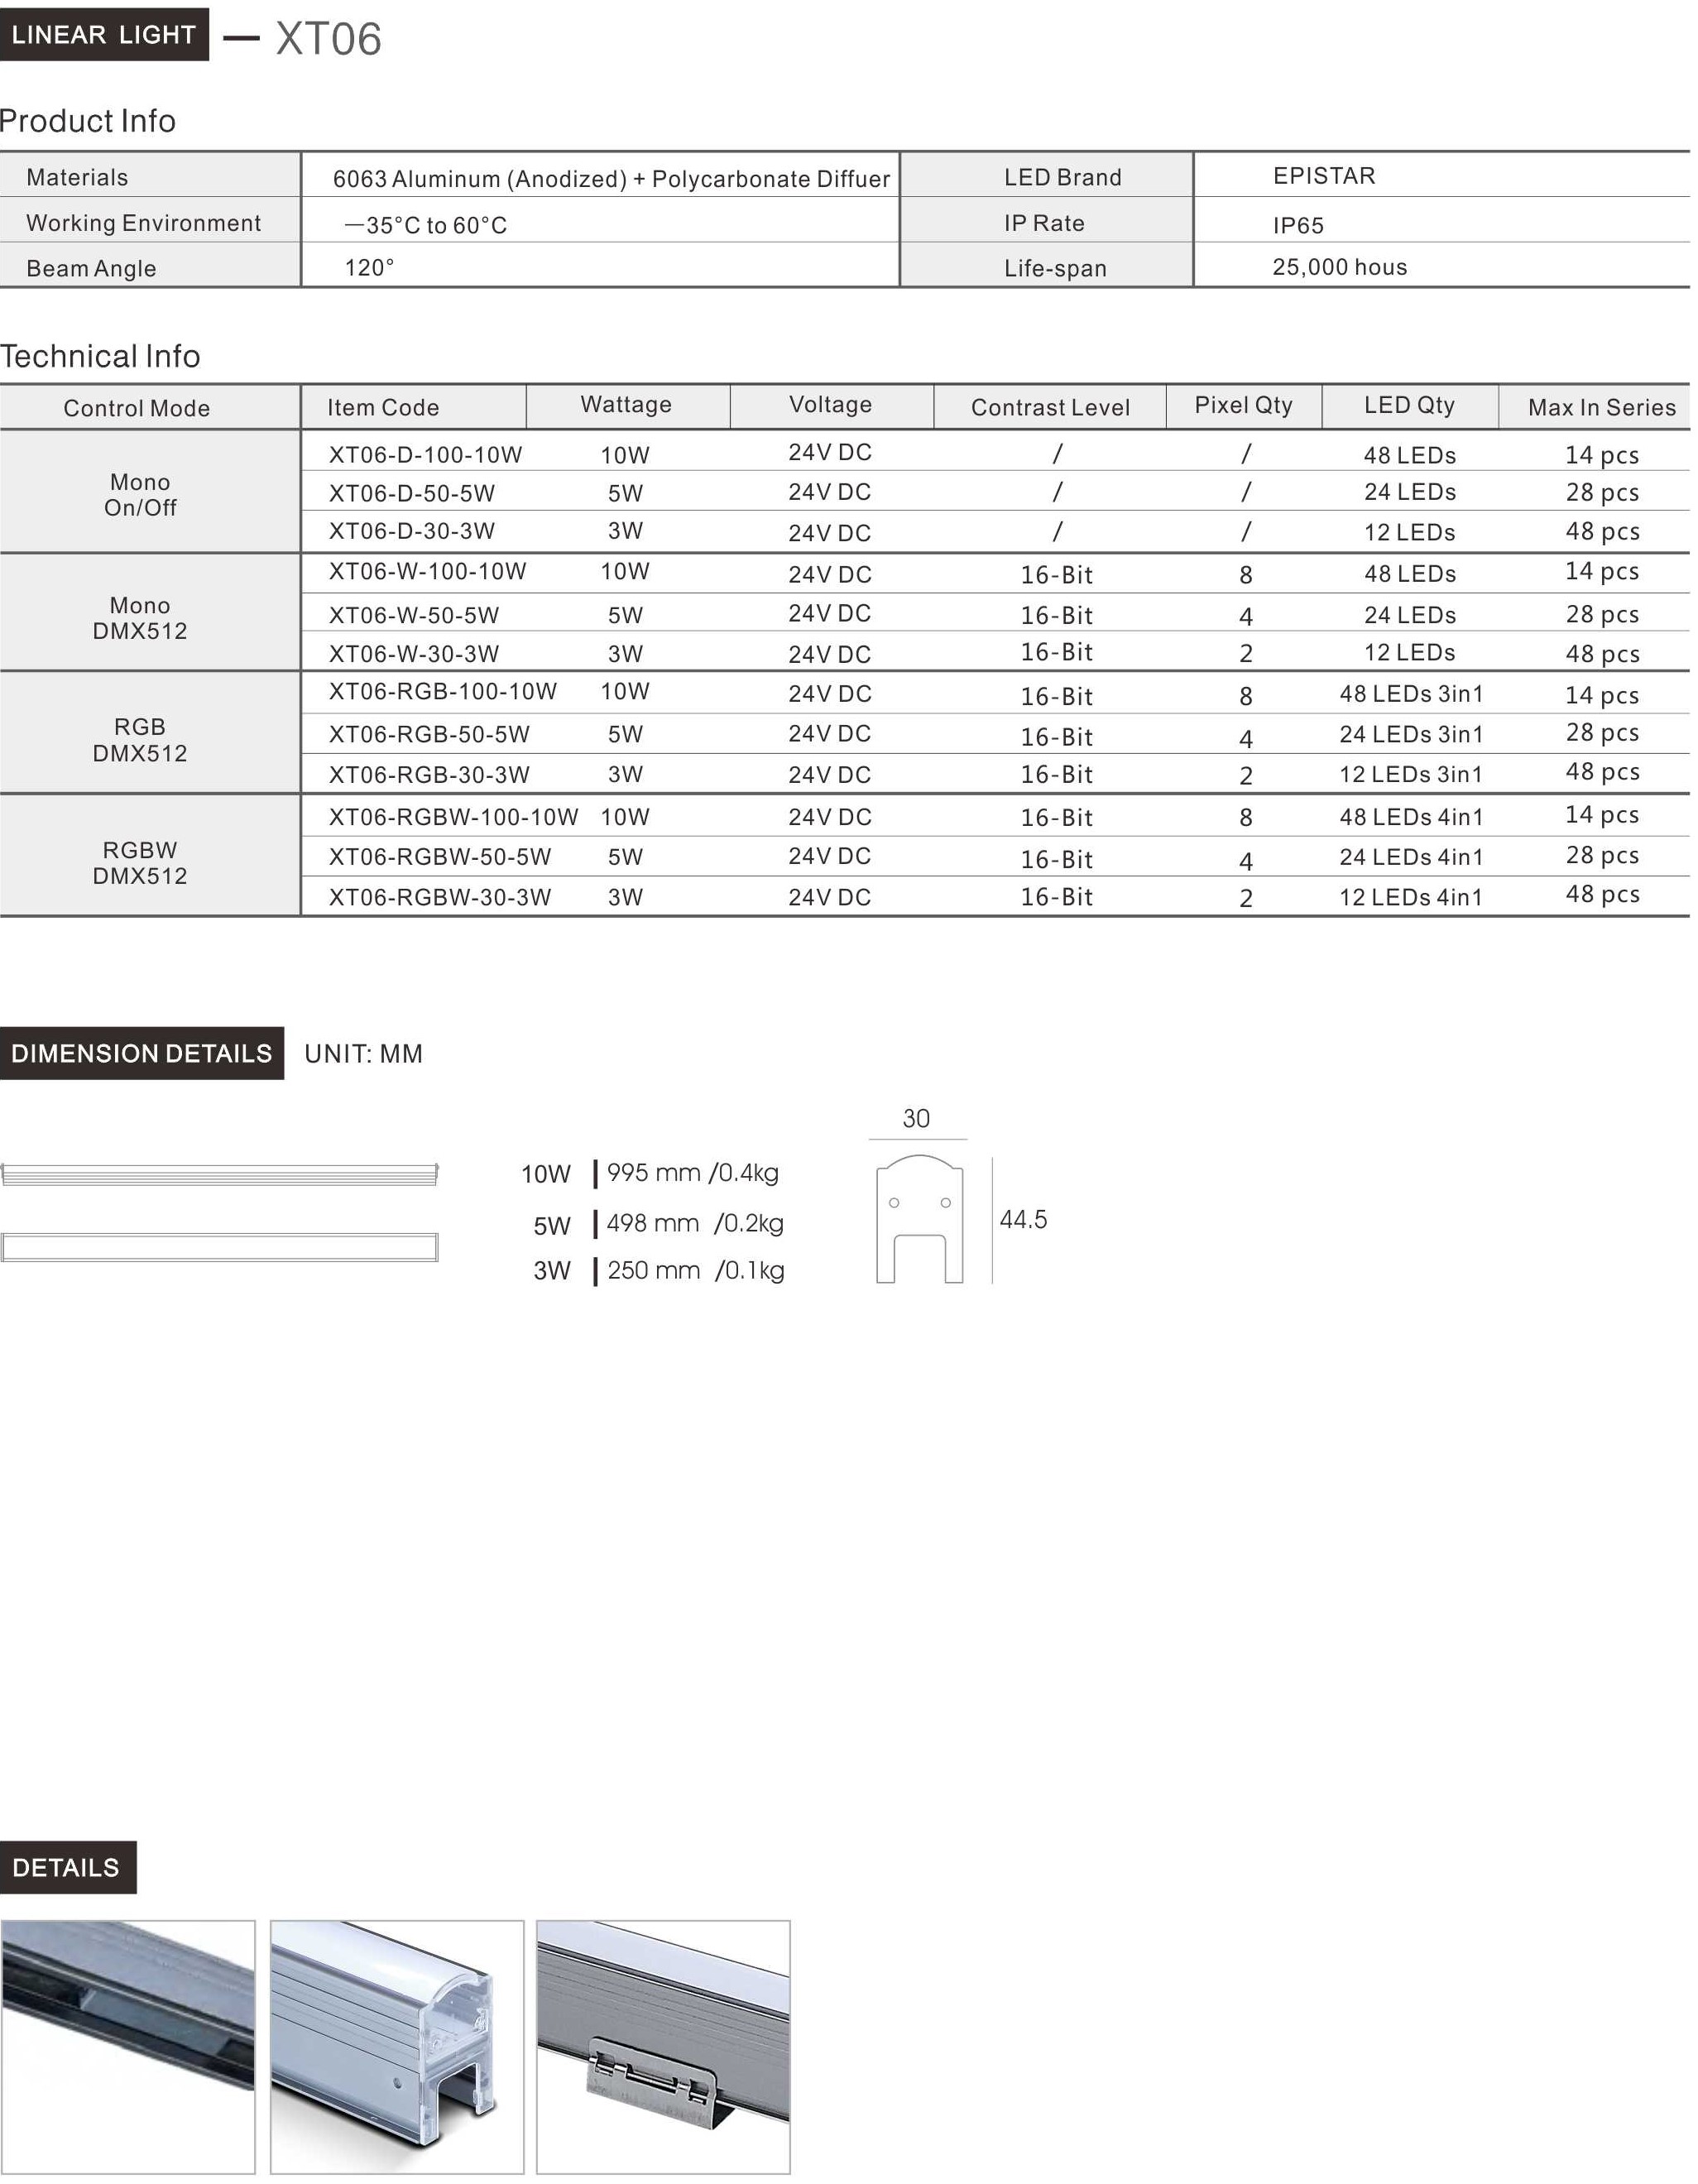Screen dimensions: 1698x2184
Task: Select the UNIT: MM label
Action: [364, 1054]
